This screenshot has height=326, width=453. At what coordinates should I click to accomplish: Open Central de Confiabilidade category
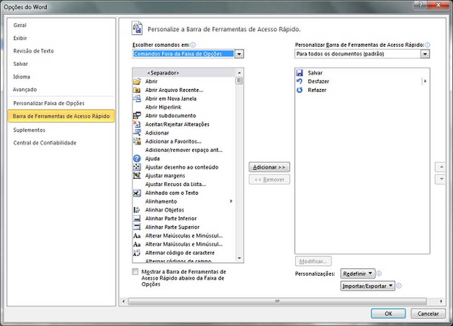(x=45, y=143)
